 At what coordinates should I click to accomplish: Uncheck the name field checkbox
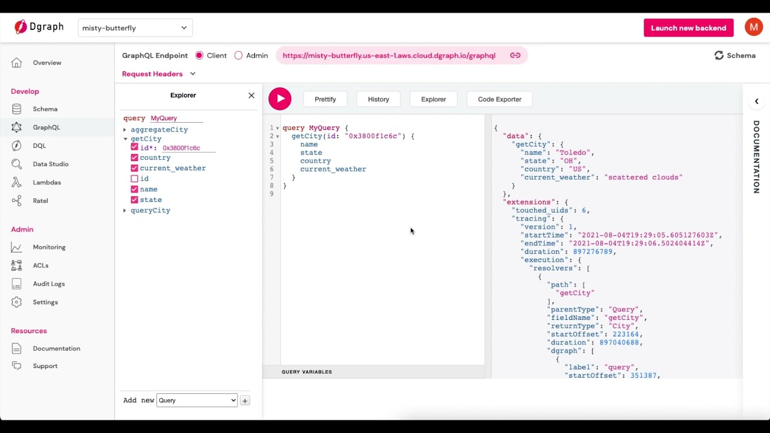point(134,189)
